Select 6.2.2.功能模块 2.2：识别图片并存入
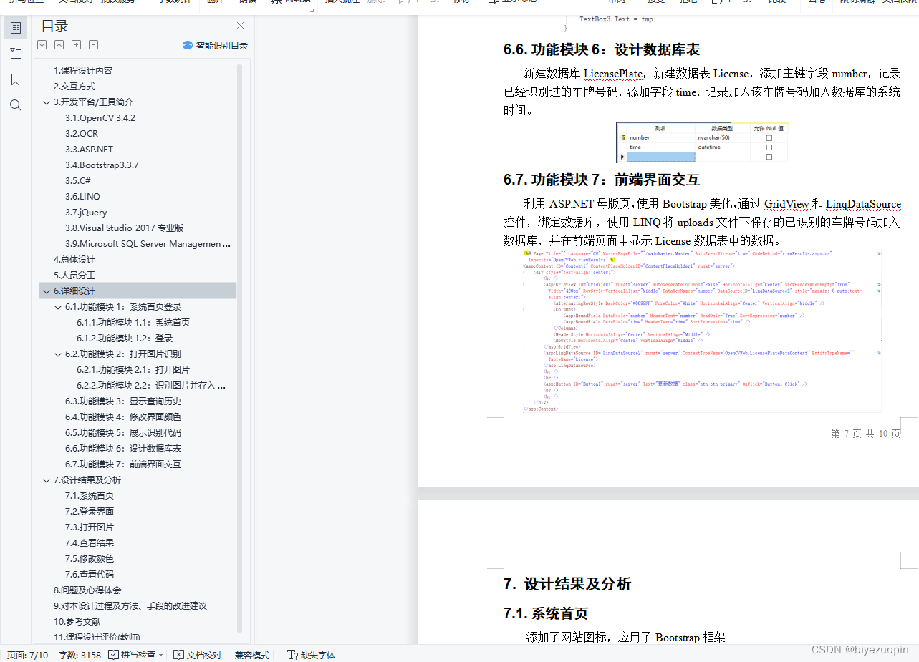The image size is (919, 662). pyautogui.click(x=151, y=386)
